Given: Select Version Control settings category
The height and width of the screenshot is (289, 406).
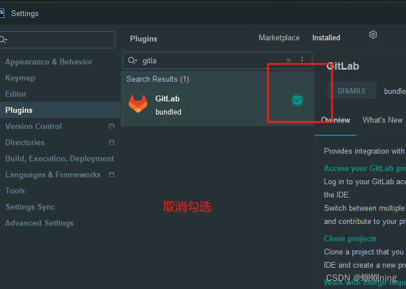Looking at the screenshot, I should pyautogui.click(x=33, y=127).
